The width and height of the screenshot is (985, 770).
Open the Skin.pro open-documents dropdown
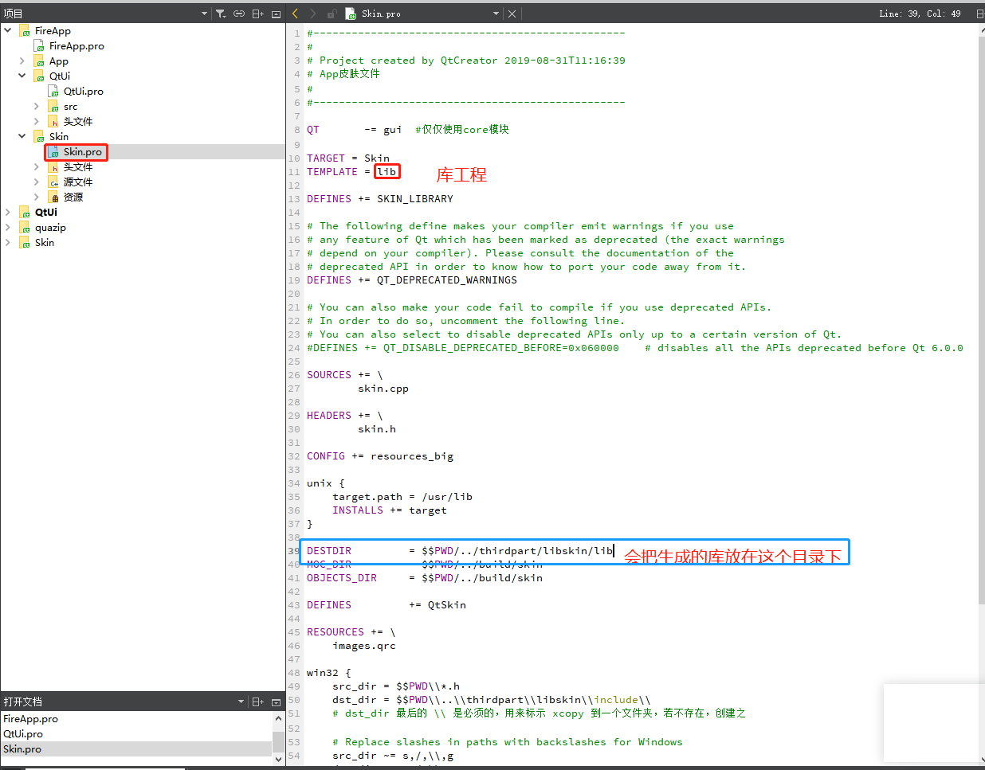pyautogui.click(x=496, y=14)
